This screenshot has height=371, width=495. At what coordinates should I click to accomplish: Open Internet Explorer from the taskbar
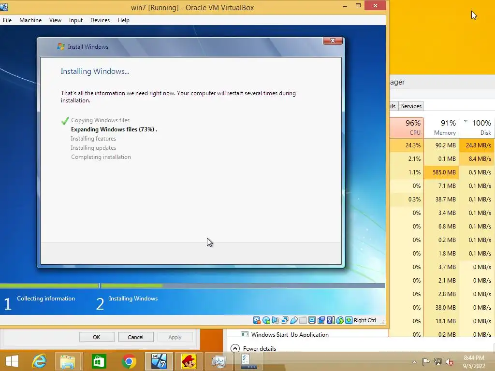tap(39, 361)
